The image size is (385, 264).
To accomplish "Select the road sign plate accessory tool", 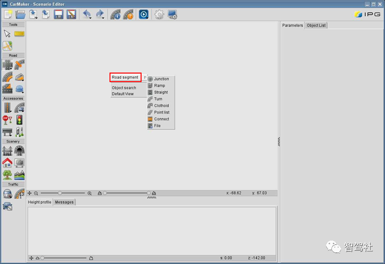I will [20, 107].
